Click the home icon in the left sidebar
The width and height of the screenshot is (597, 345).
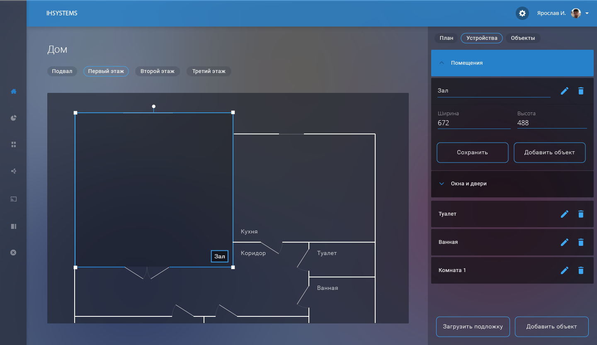[13, 91]
